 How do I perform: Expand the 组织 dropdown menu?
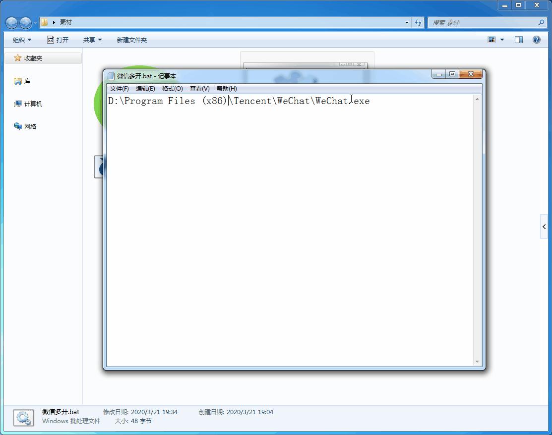(x=22, y=40)
